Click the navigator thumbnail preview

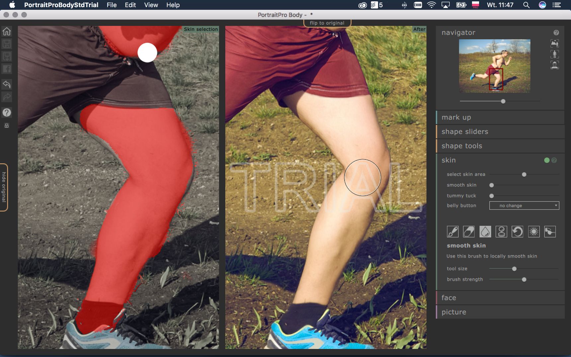495,66
